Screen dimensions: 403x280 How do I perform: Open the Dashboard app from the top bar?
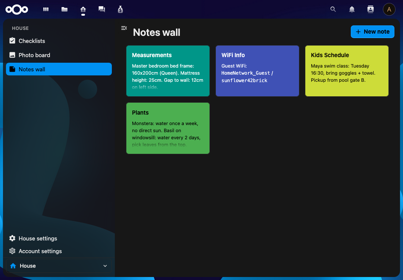tap(45, 9)
